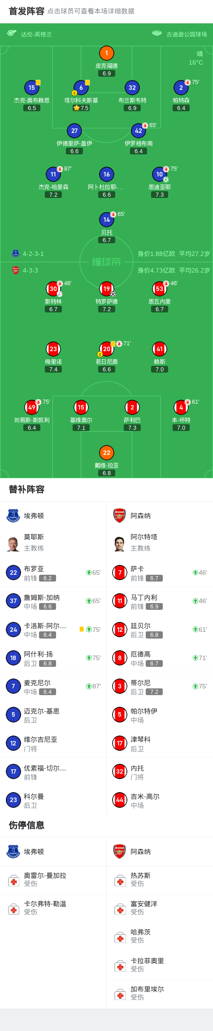Image resolution: width=213 pixels, height=1031 pixels.
Task: Open Ndiaye's number 10 player badge
Action: pyautogui.click(x=160, y=174)
